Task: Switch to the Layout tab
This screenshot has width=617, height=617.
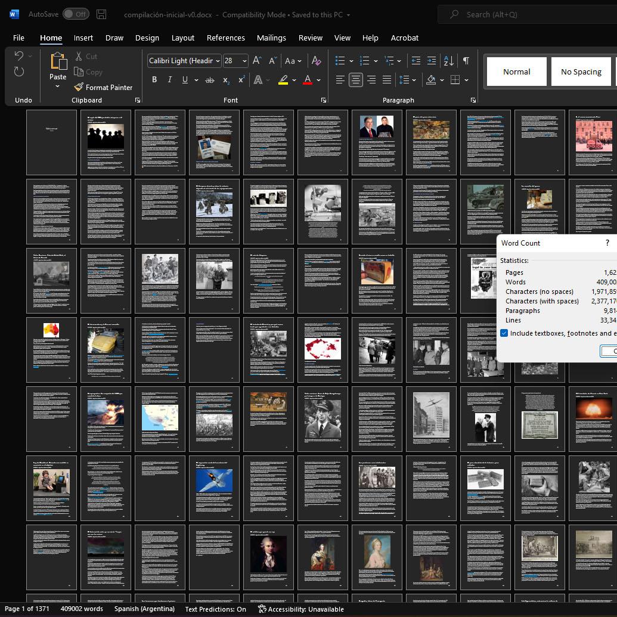Action: click(x=183, y=38)
